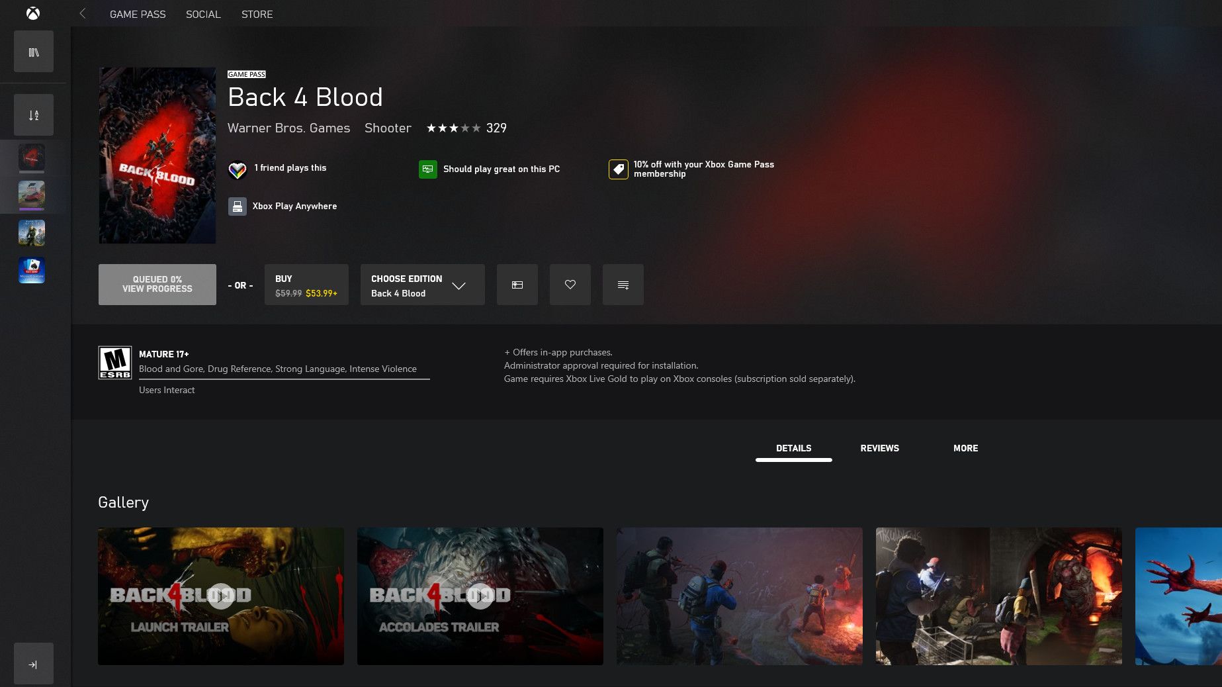Switch to the REVIEWS tab
The image size is (1222, 687).
[879, 448]
